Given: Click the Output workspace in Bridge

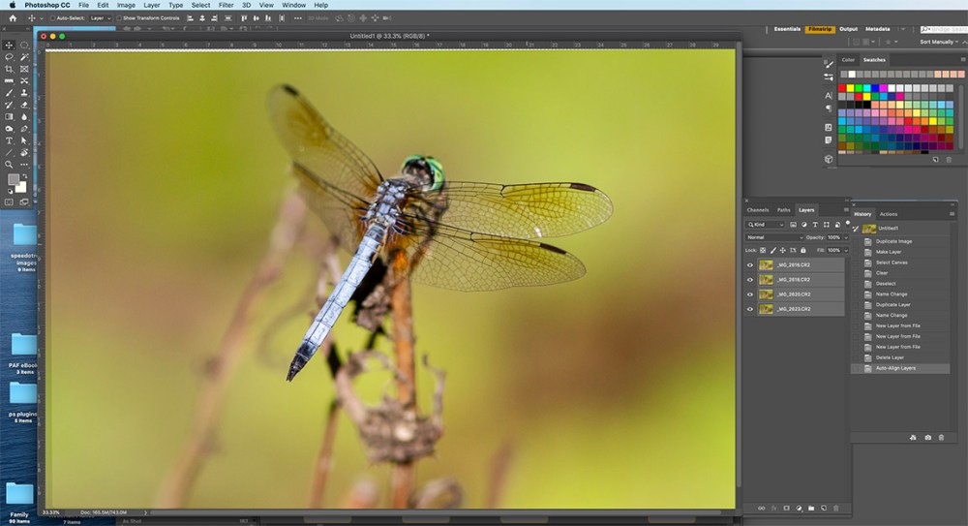Looking at the screenshot, I should [848, 29].
